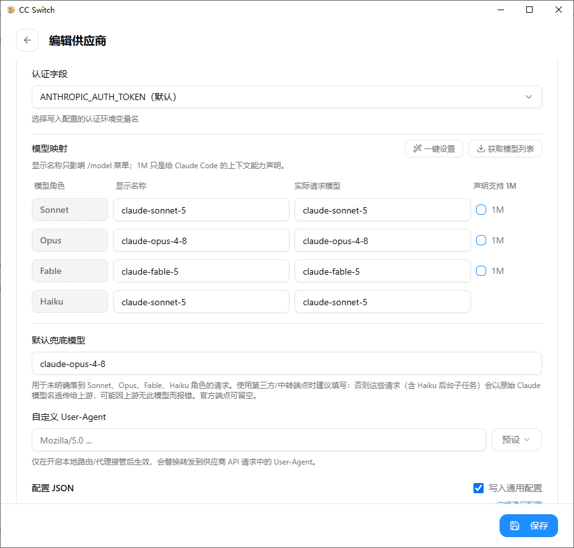574x548 pixels.
Task: Click the 默认兜底模型 heading
Action: click(59, 340)
